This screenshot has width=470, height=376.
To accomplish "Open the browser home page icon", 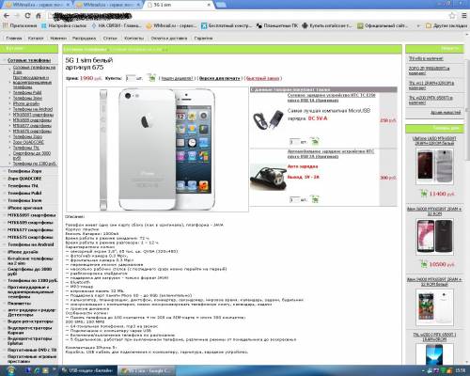I will click(39, 15).
